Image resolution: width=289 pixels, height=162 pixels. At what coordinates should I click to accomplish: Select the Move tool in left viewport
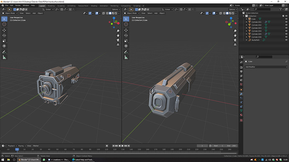tap(4, 30)
